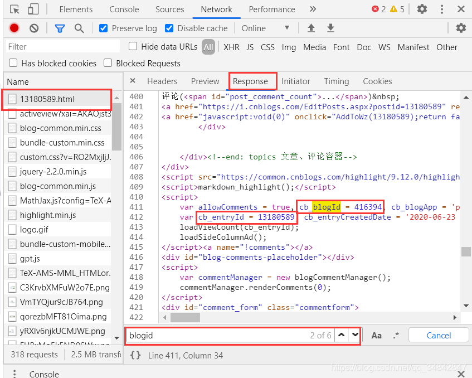Filter requests by JS
The width and height of the screenshot is (472, 378).
point(250,47)
